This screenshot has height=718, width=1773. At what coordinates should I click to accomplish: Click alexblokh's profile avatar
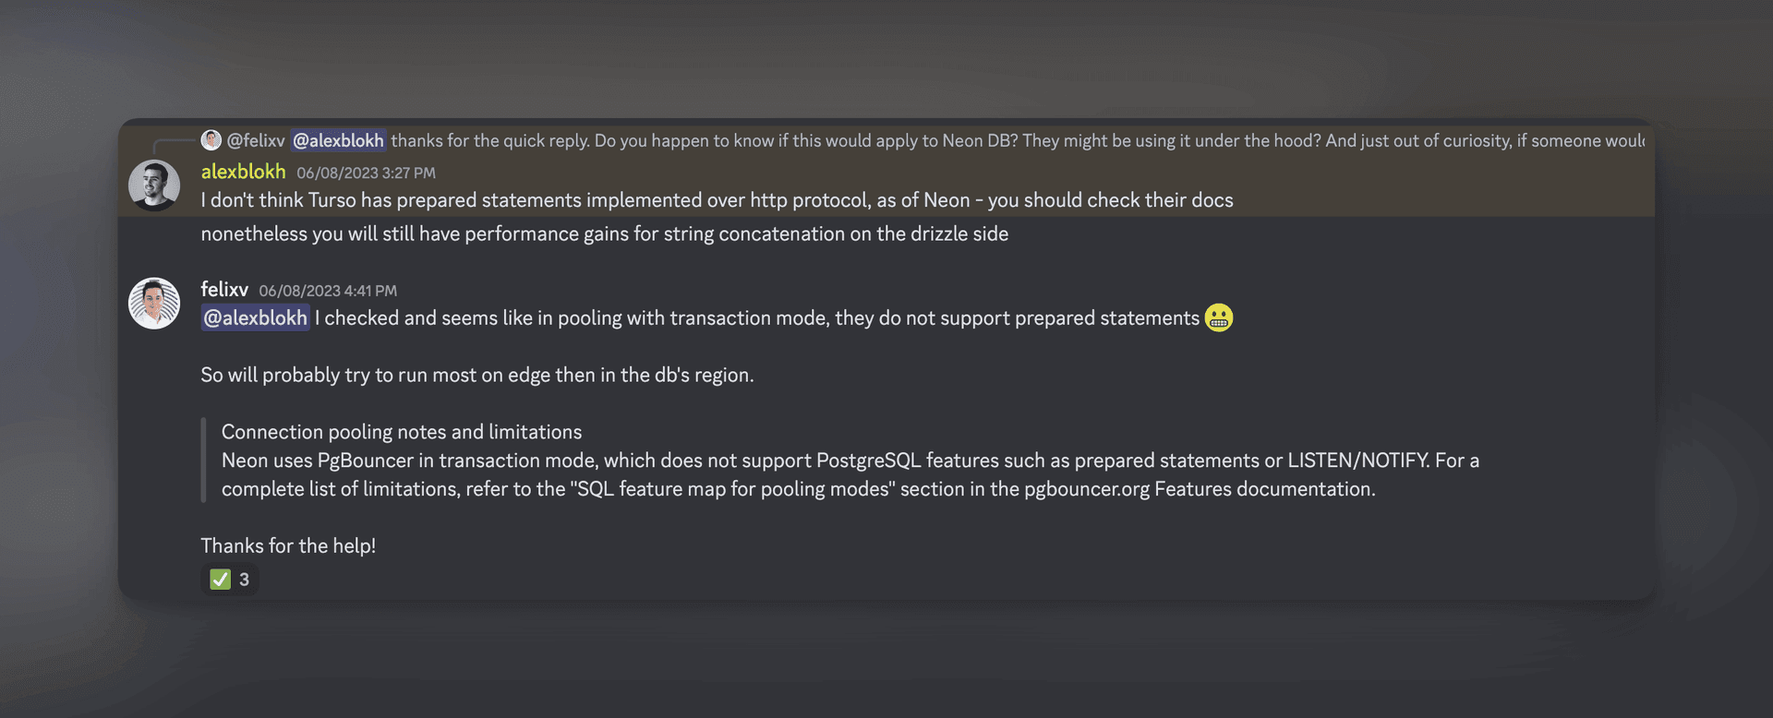(153, 185)
